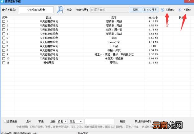Screen dimensions: 194x134
Task: Click the 3.19 MB size cell
Action: [153, 63]
